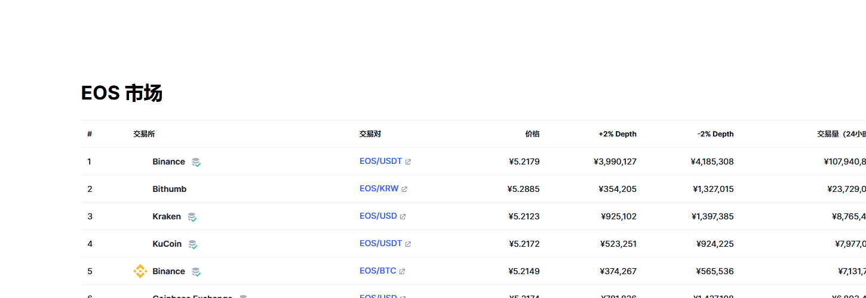The image size is (866, 298).
Task: Open the EOS/USDT pair link for Binance row 1
Action: [x=380, y=162]
